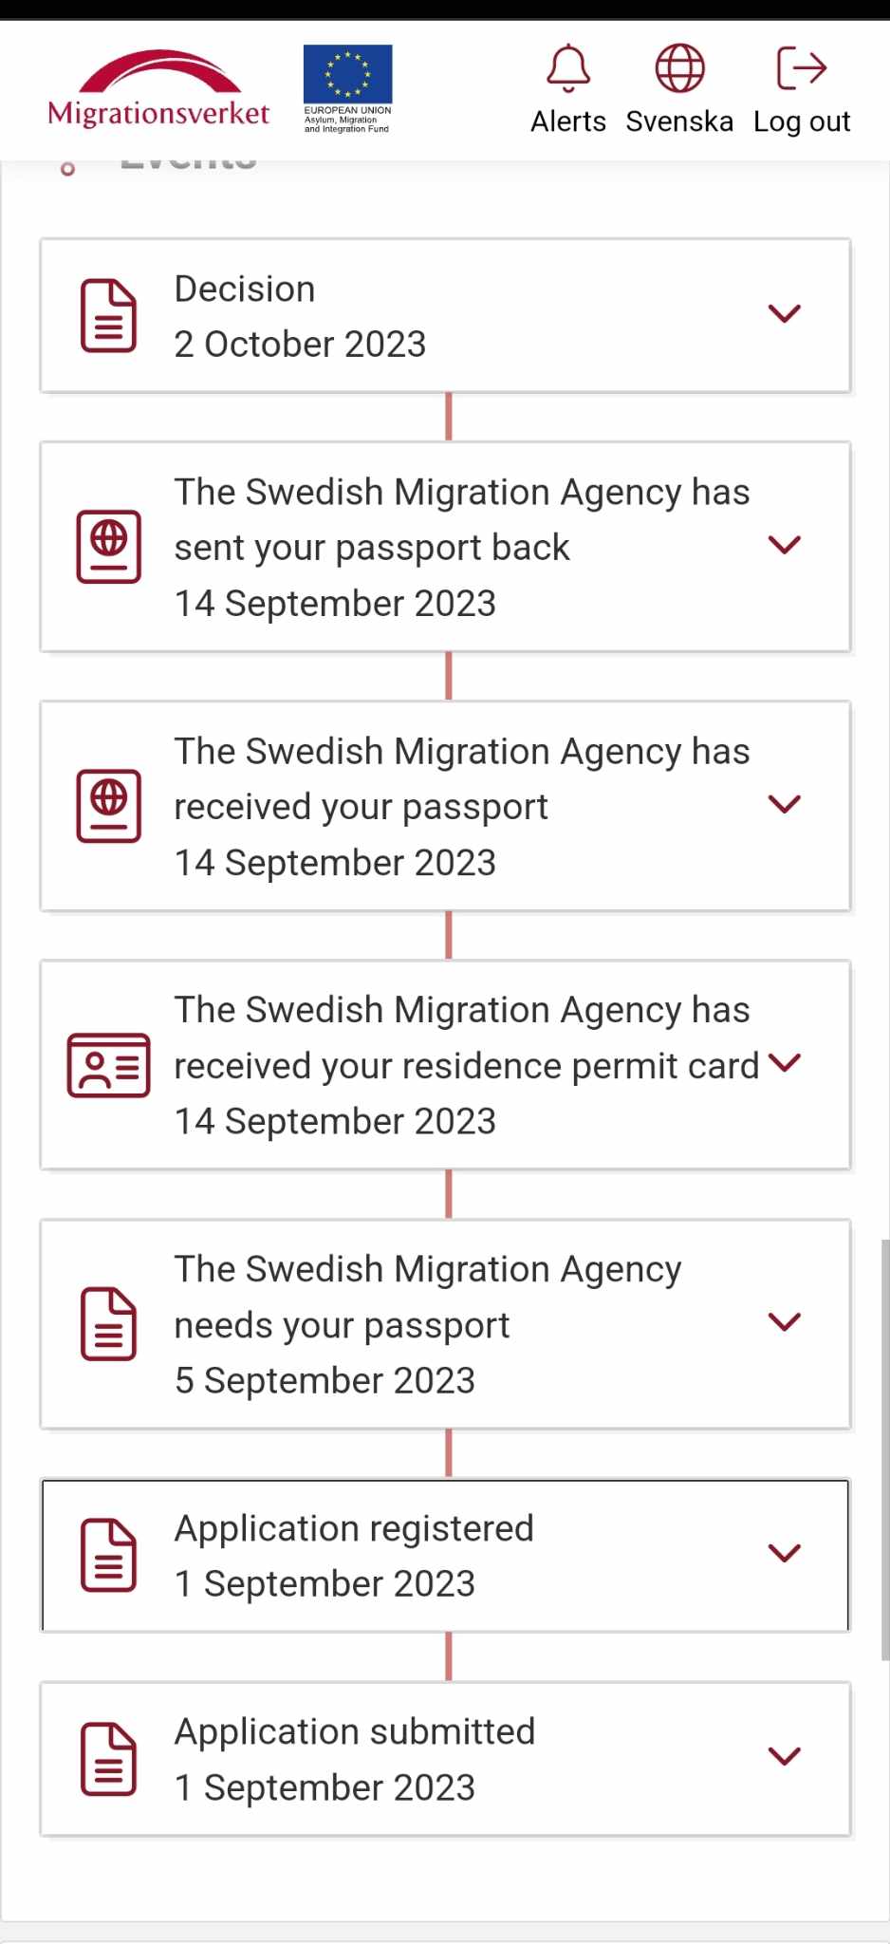The image size is (890, 1944).
Task: Open the Application registered 1 September card
Action: tap(445, 1555)
